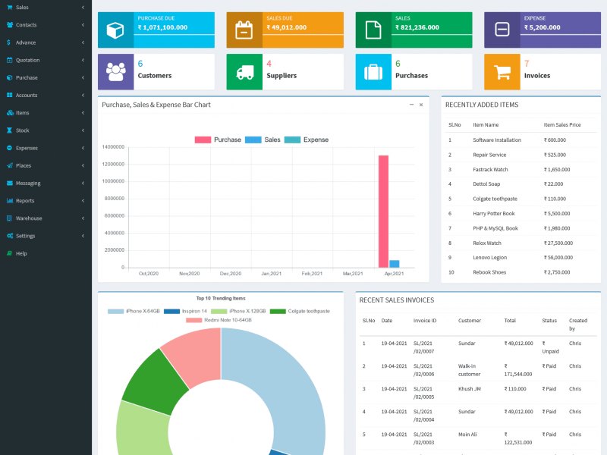Click the Customers group icon

click(x=116, y=71)
